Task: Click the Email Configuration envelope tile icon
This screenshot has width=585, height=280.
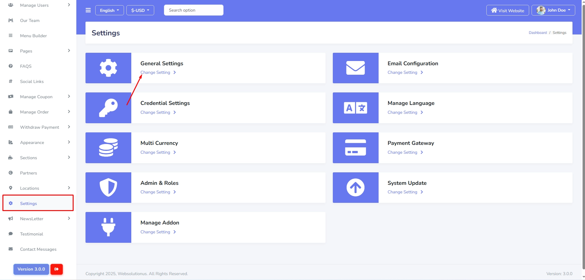Action: (x=355, y=68)
